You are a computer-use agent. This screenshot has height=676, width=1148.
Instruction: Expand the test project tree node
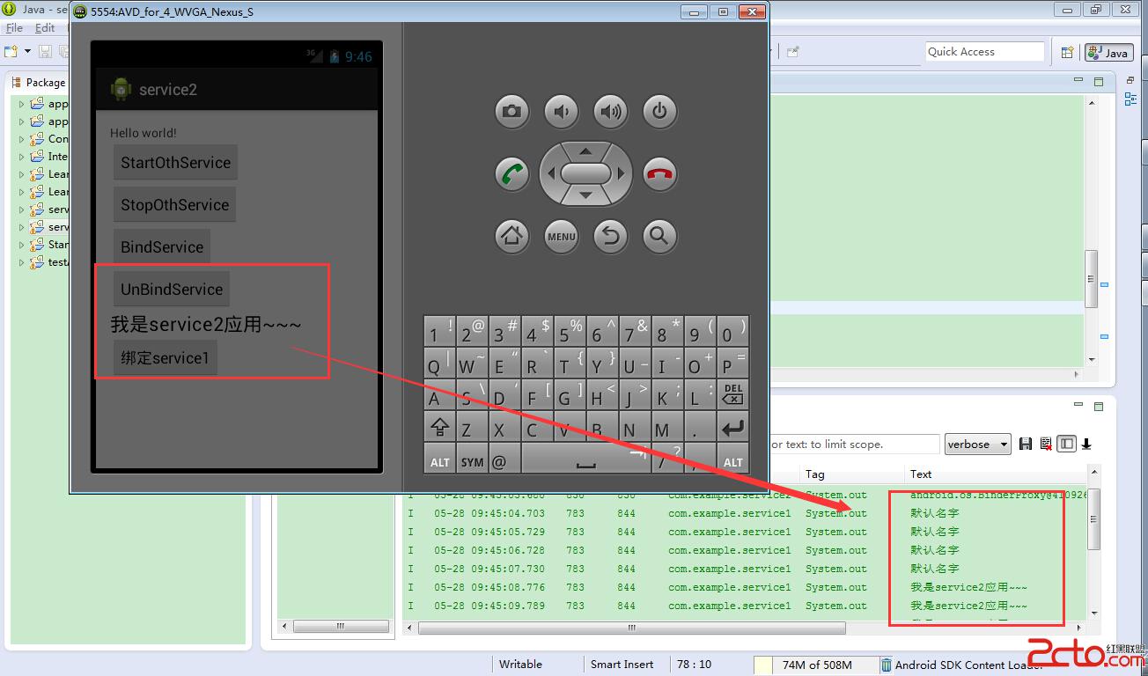coord(22,262)
